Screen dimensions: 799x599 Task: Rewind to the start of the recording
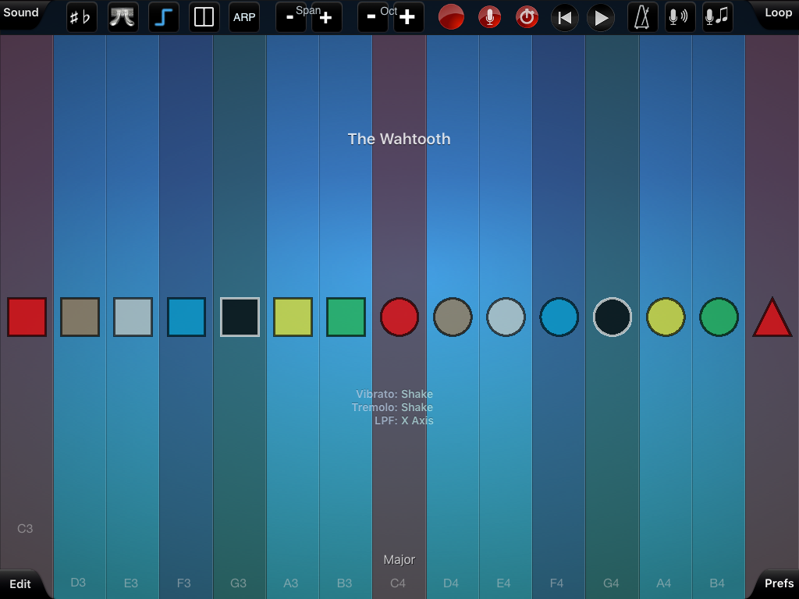click(x=565, y=17)
